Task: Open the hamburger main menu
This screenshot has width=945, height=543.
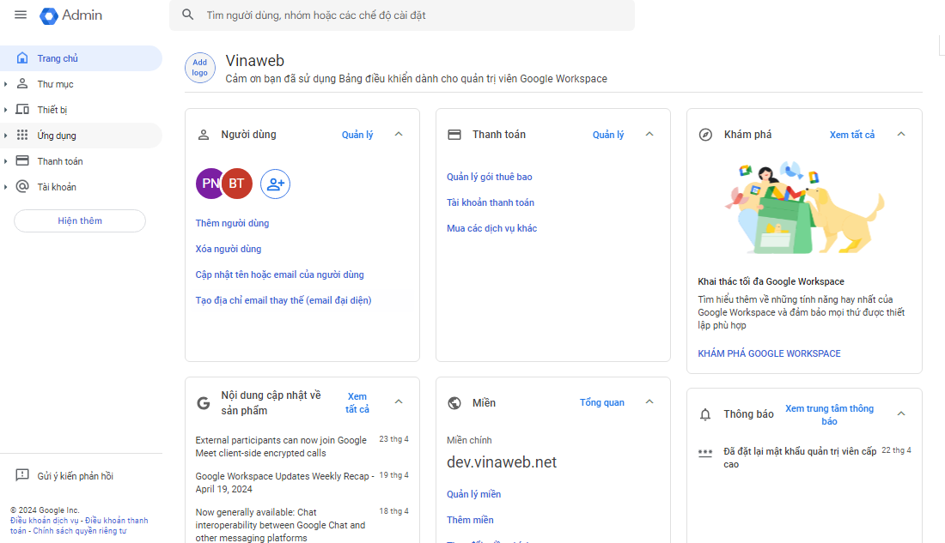Action: 21,15
